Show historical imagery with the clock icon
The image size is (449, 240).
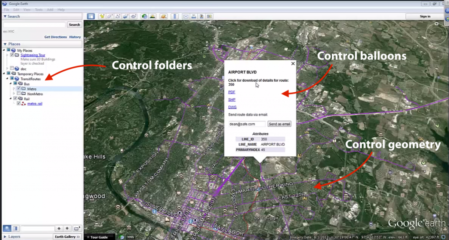pos(144,17)
